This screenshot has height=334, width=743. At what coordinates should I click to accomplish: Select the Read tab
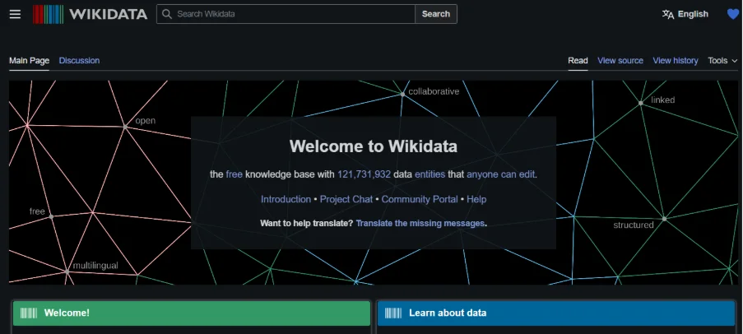(578, 61)
